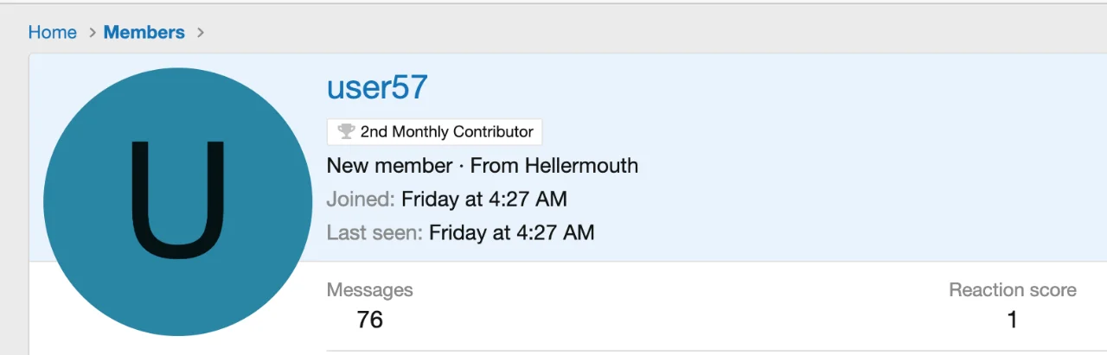Click the reaction score value 1

pos(1012,320)
